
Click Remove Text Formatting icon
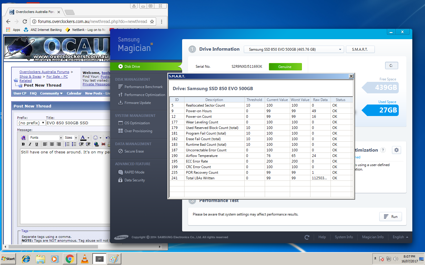click(23, 138)
